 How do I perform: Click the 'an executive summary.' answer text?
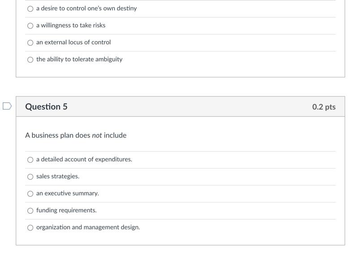(68, 193)
